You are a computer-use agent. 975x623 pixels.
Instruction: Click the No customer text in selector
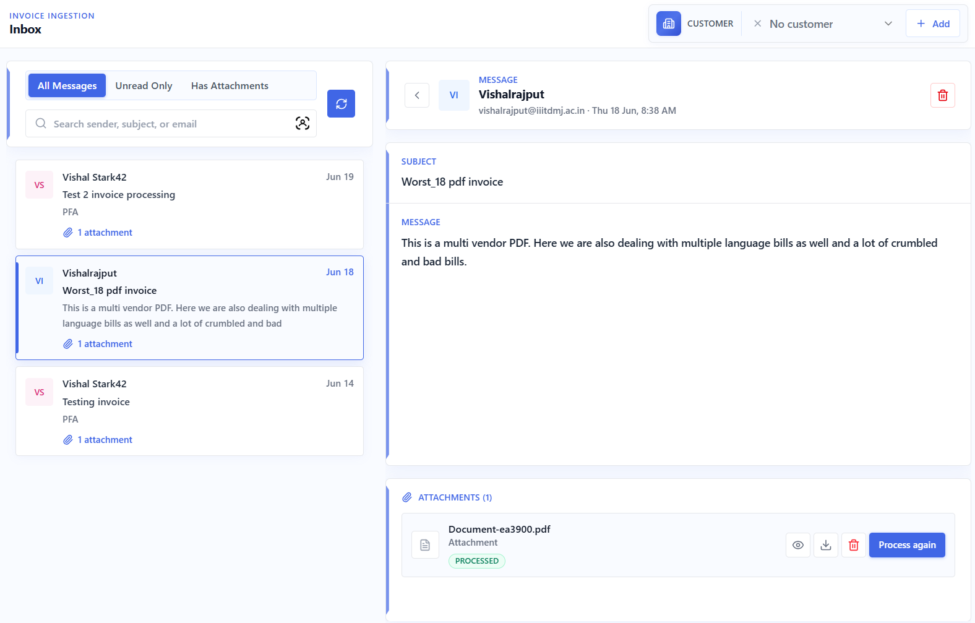(801, 24)
